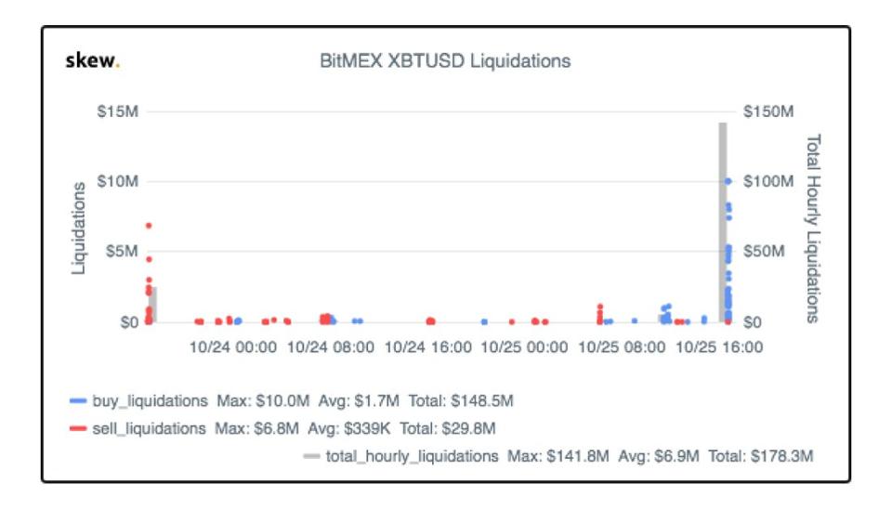Click the 10/25 16:00 time label

pyautogui.click(x=719, y=346)
